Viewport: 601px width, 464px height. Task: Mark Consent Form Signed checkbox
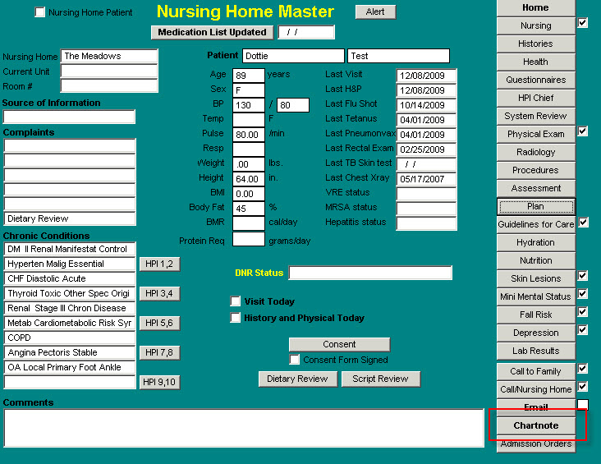295,360
